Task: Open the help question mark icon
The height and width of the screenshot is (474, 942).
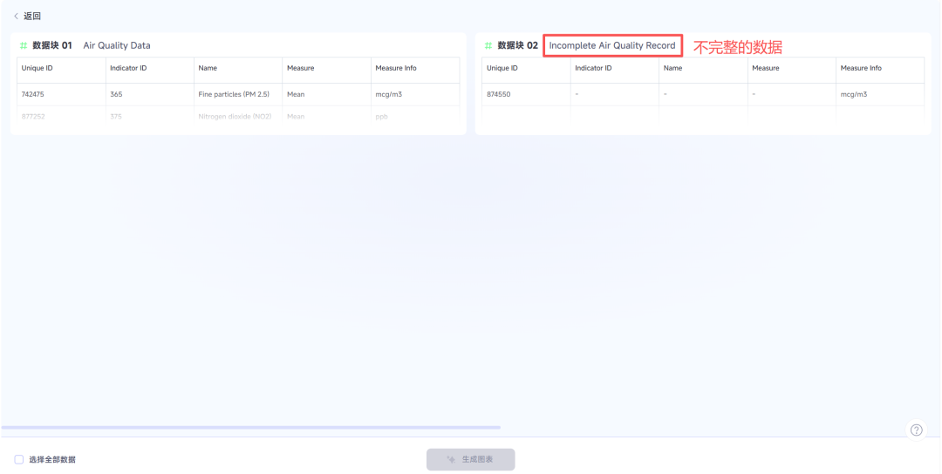Action: tap(917, 430)
